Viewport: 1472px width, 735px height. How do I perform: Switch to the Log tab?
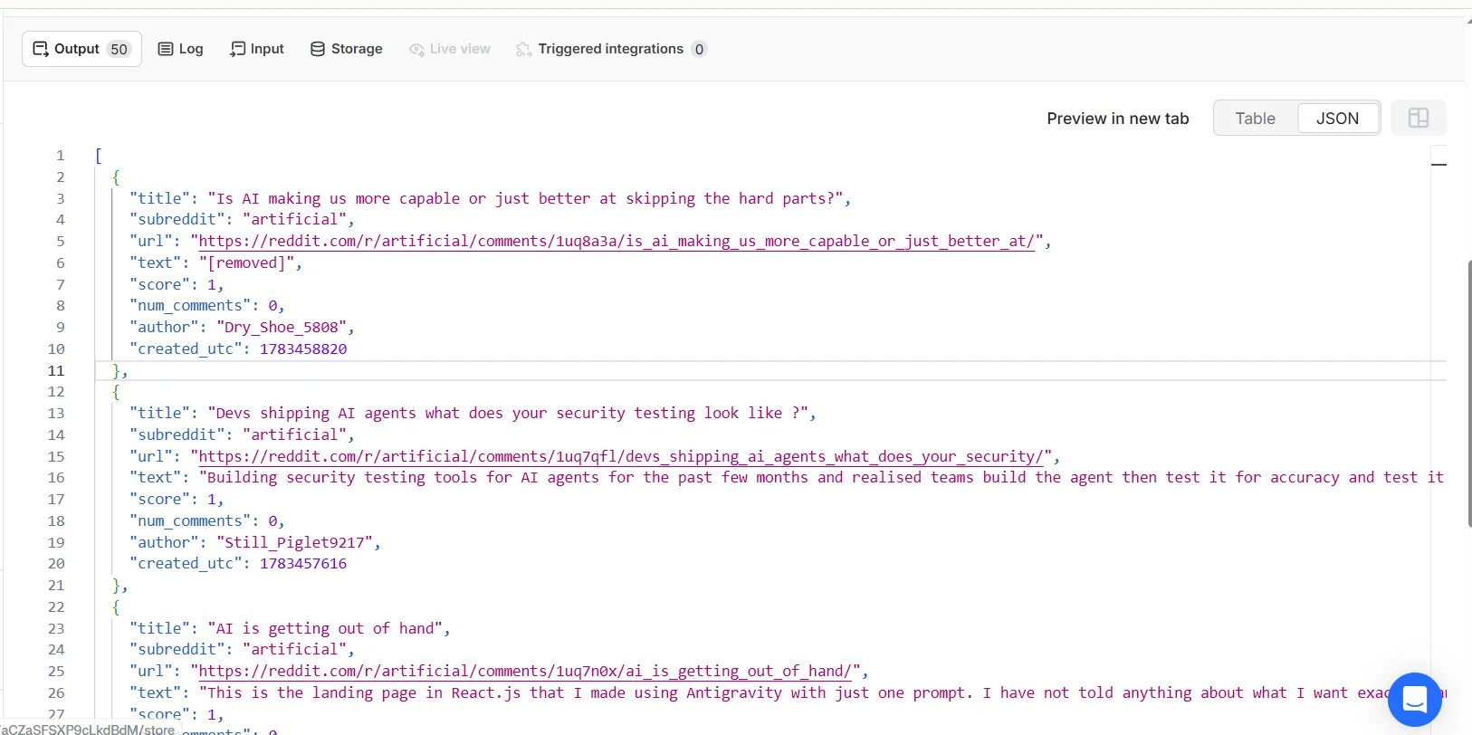[x=180, y=49]
